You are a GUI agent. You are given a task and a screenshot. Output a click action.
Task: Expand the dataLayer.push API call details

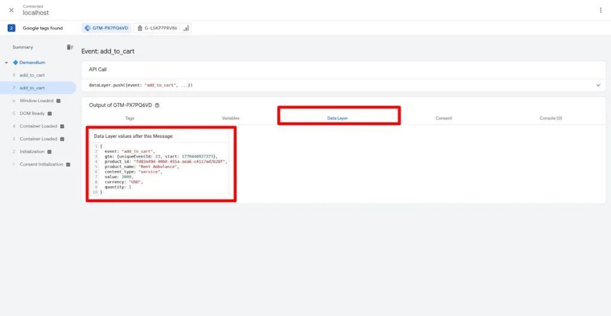[x=598, y=85]
